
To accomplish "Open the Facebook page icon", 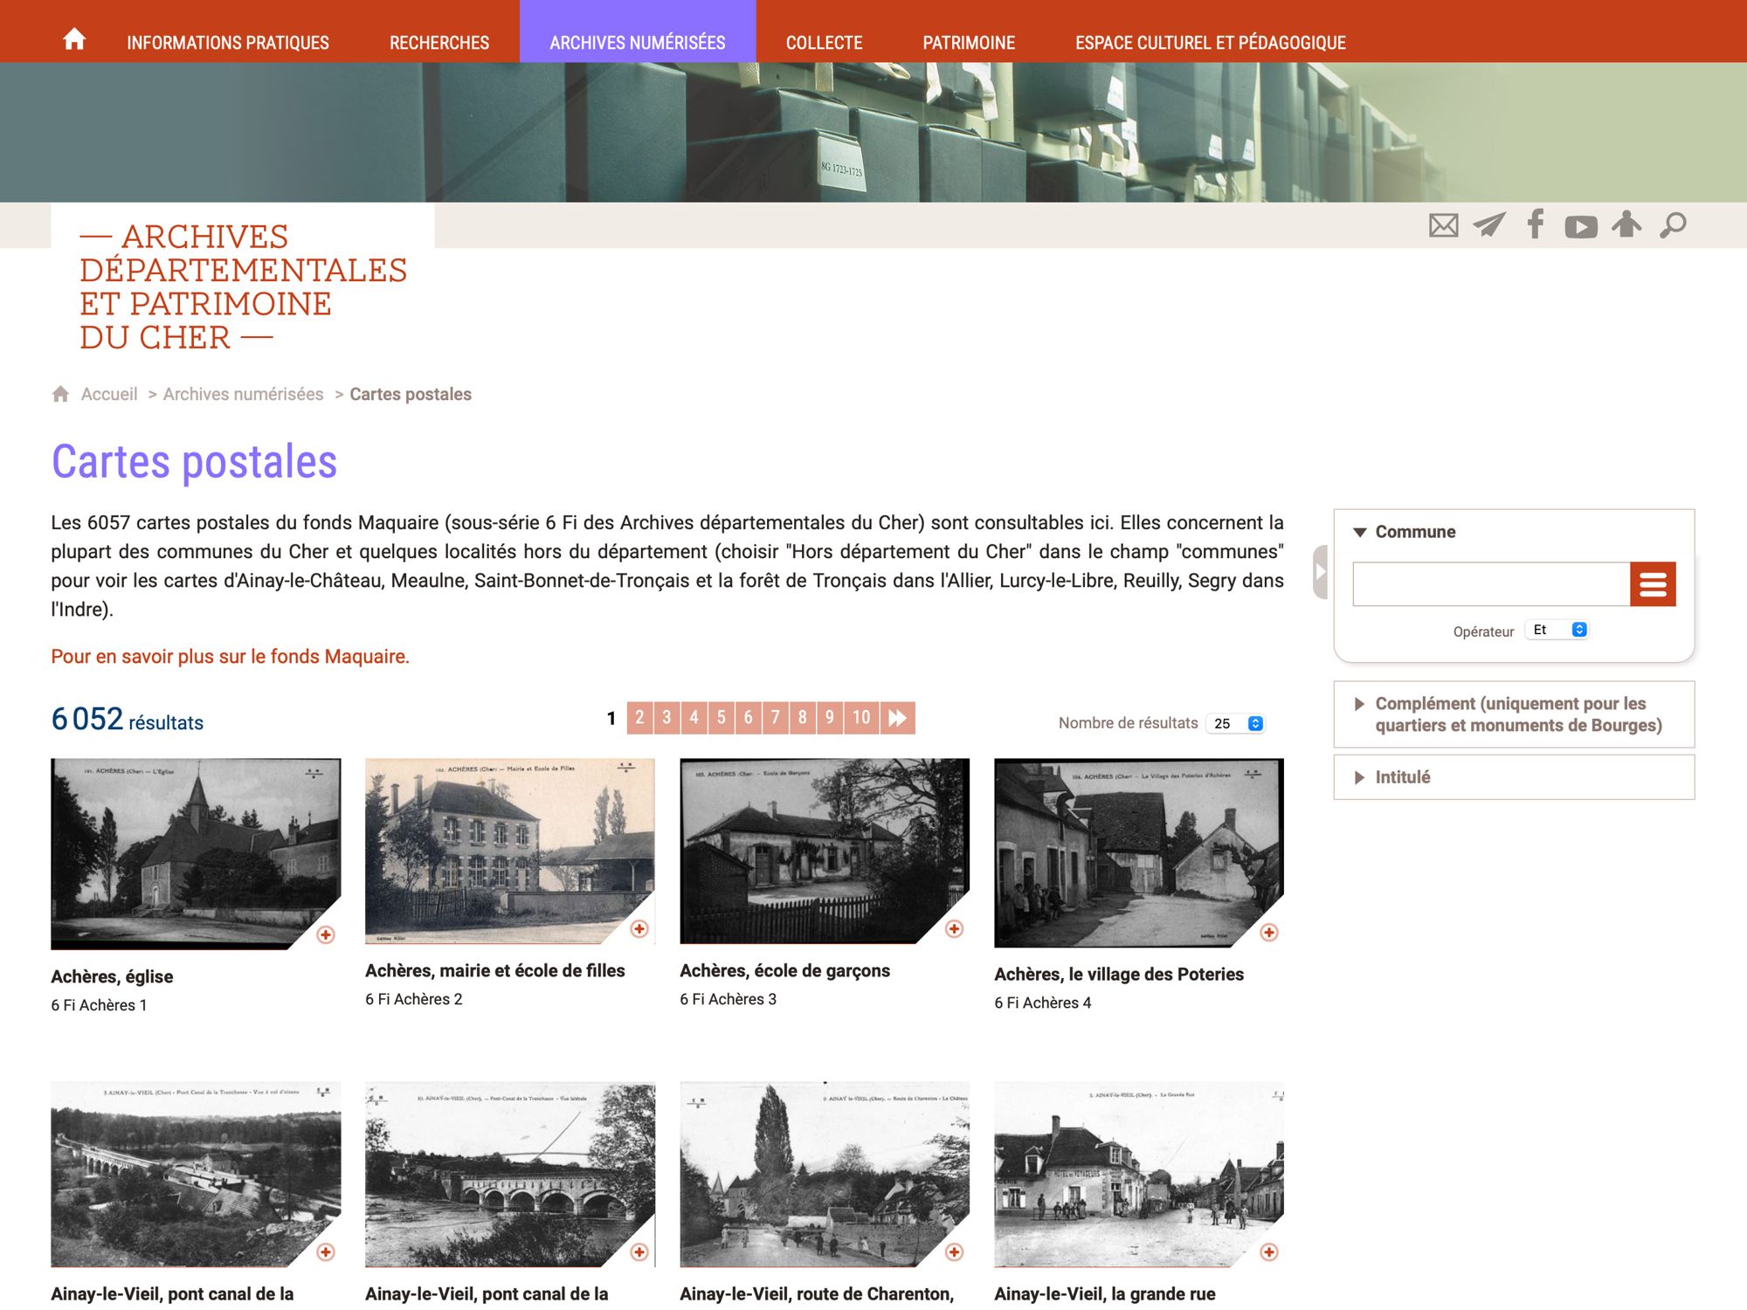I will 1536,224.
